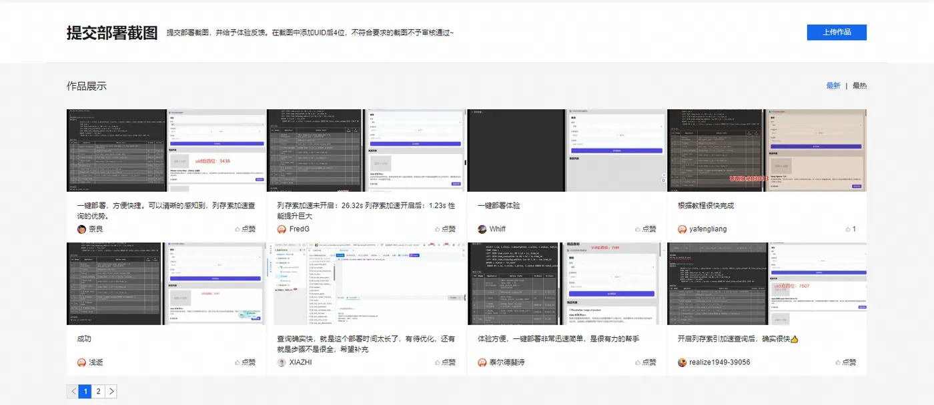The image size is (934, 405).
Task: Open 浅逝's avatar
Action: [81, 362]
